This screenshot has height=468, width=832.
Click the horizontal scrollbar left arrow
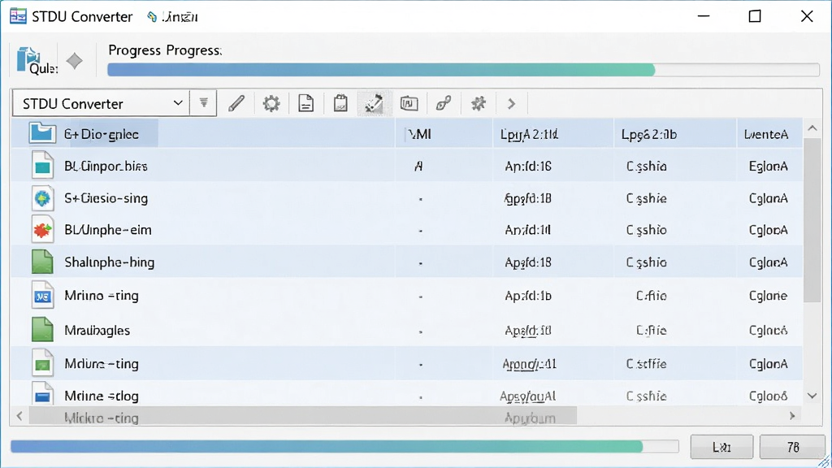tap(19, 416)
